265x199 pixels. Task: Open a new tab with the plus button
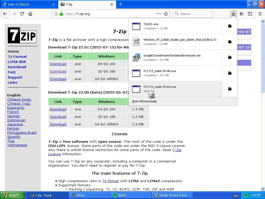coord(121,4)
